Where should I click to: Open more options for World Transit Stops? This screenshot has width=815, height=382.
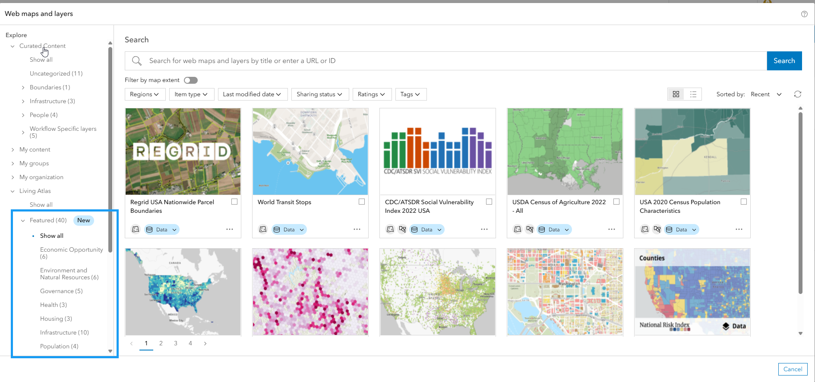(x=357, y=229)
